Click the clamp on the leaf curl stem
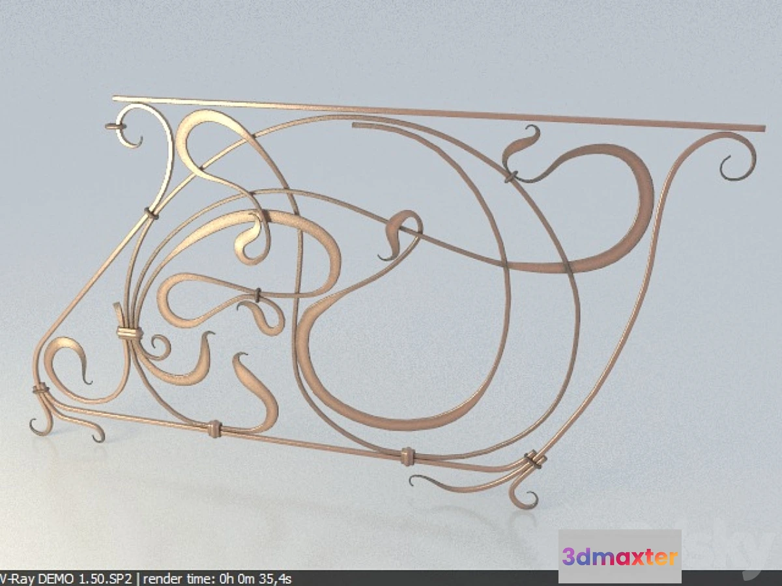Screen dimensions: 782x586 pyautogui.click(x=511, y=175)
